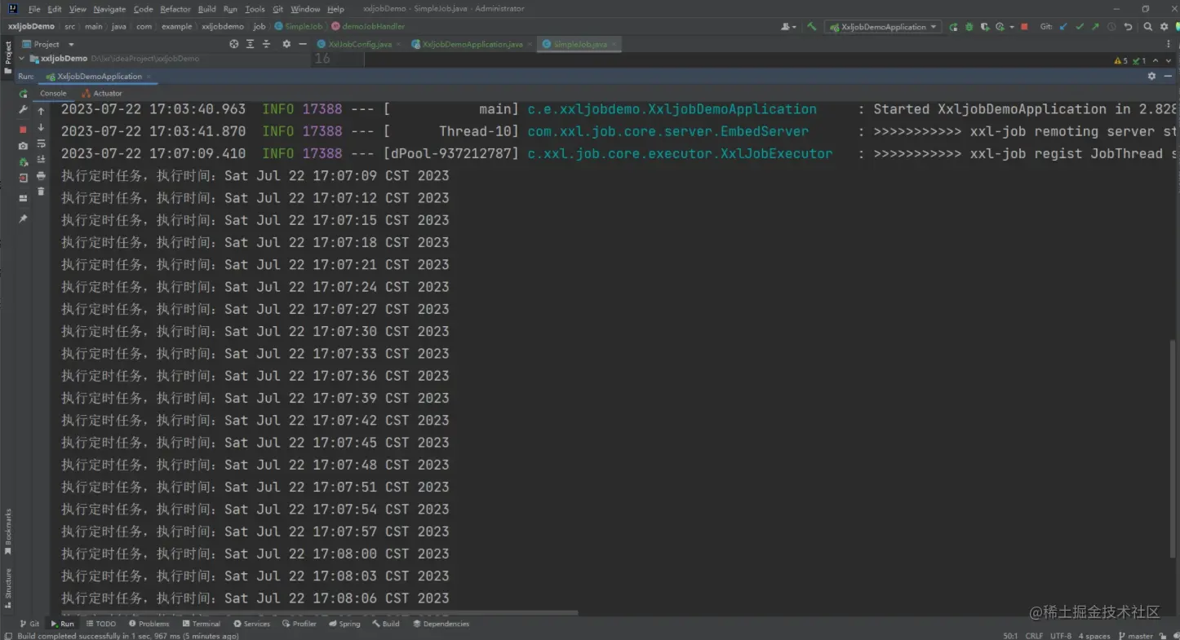Click the console horizontal scrollbar
This screenshot has width=1180, height=640.
[x=318, y=613]
